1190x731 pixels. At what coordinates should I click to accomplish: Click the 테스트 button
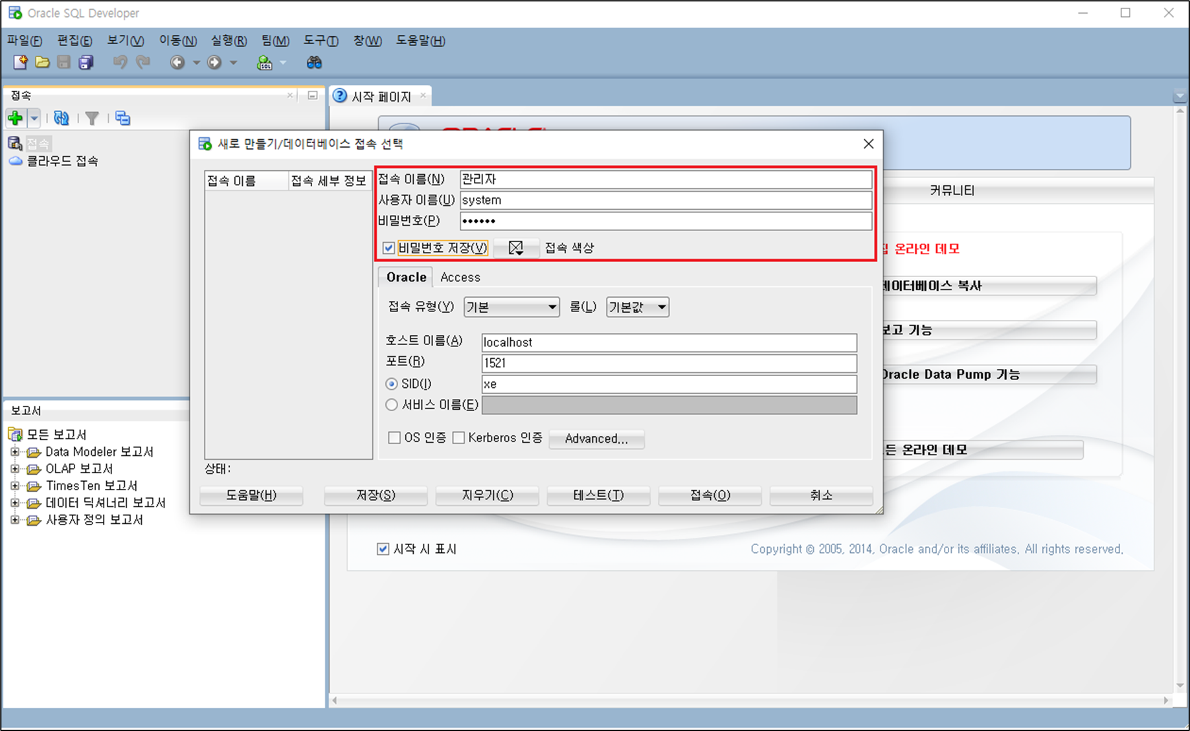[598, 495]
